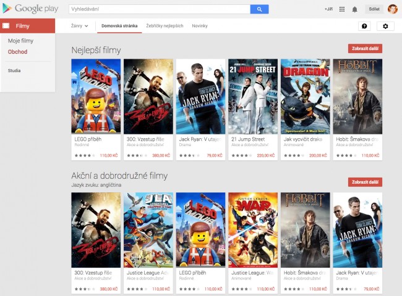This screenshot has height=296, width=402.
Task: Click the Google Play logo
Action: (x=30, y=9)
